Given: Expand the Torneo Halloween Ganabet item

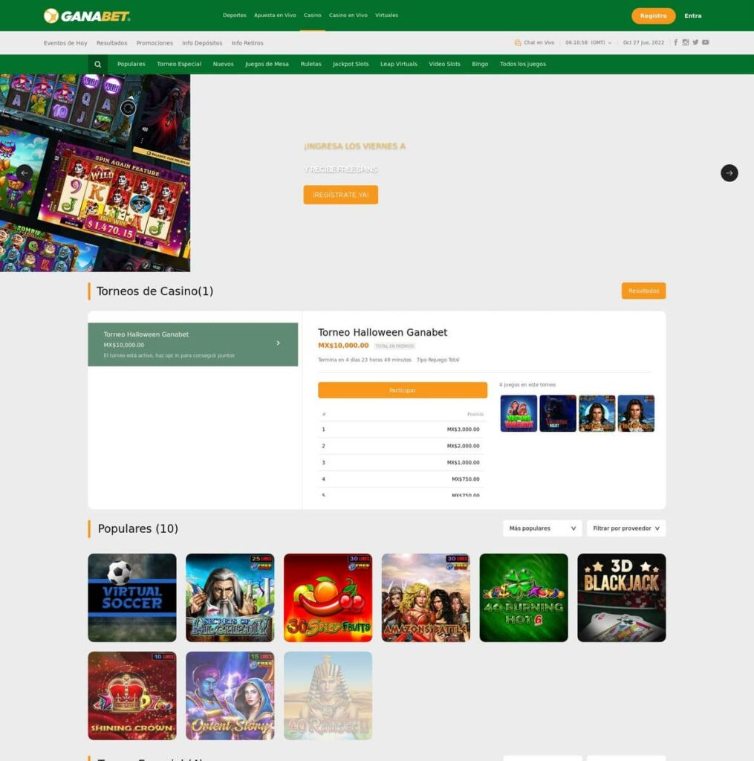Looking at the screenshot, I should point(192,344).
